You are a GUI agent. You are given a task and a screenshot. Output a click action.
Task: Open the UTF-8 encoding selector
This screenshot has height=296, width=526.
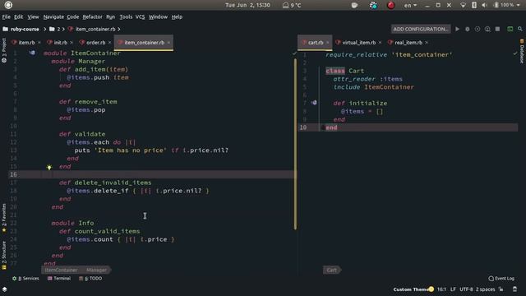point(466,289)
